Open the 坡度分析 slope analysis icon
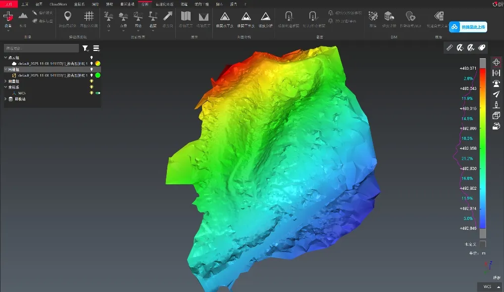This screenshot has height=292, width=504. pyautogui.click(x=265, y=16)
